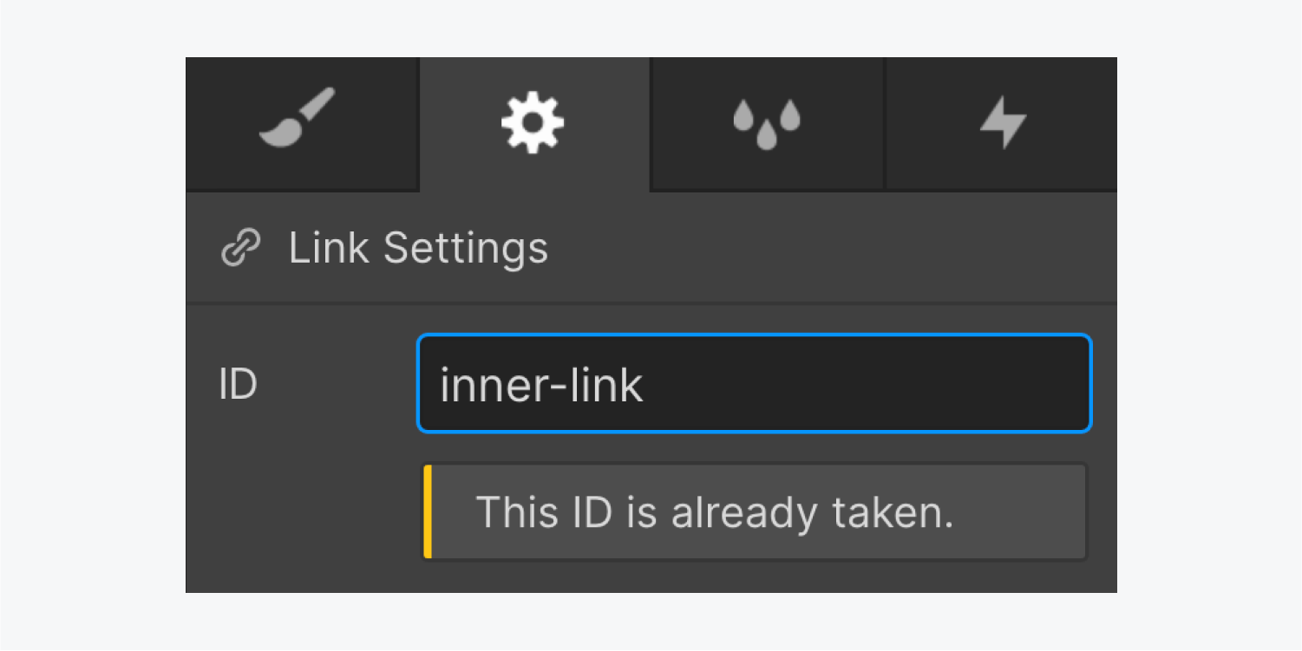Open Interactions lightning bolt icon

(1003, 123)
